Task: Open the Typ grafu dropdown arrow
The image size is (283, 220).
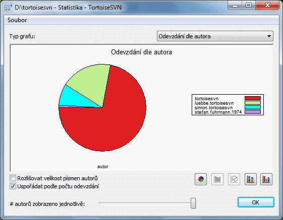Action: tap(269, 36)
